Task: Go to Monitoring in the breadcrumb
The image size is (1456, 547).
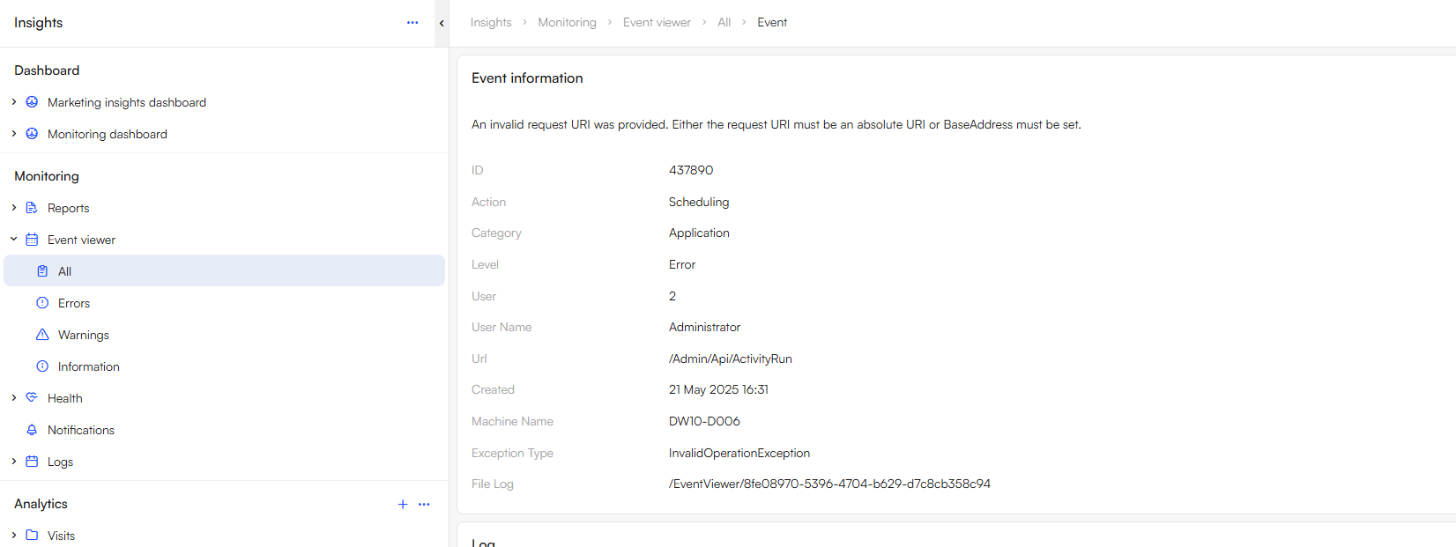Action: pyautogui.click(x=567, y=23)
